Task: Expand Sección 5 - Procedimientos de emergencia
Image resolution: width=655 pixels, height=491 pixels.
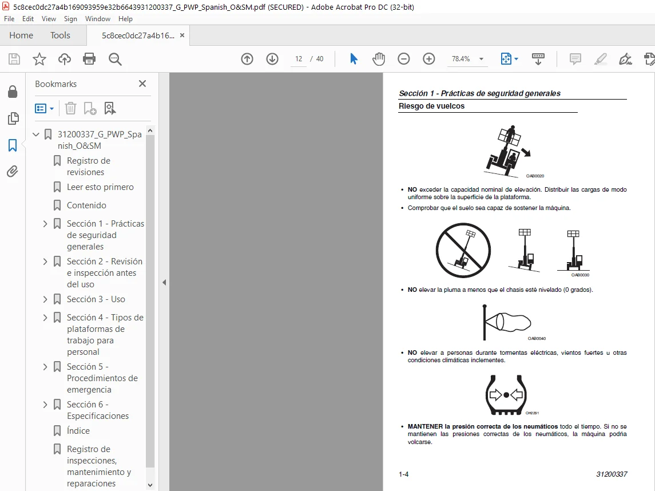Action: [x=45, y=367]
